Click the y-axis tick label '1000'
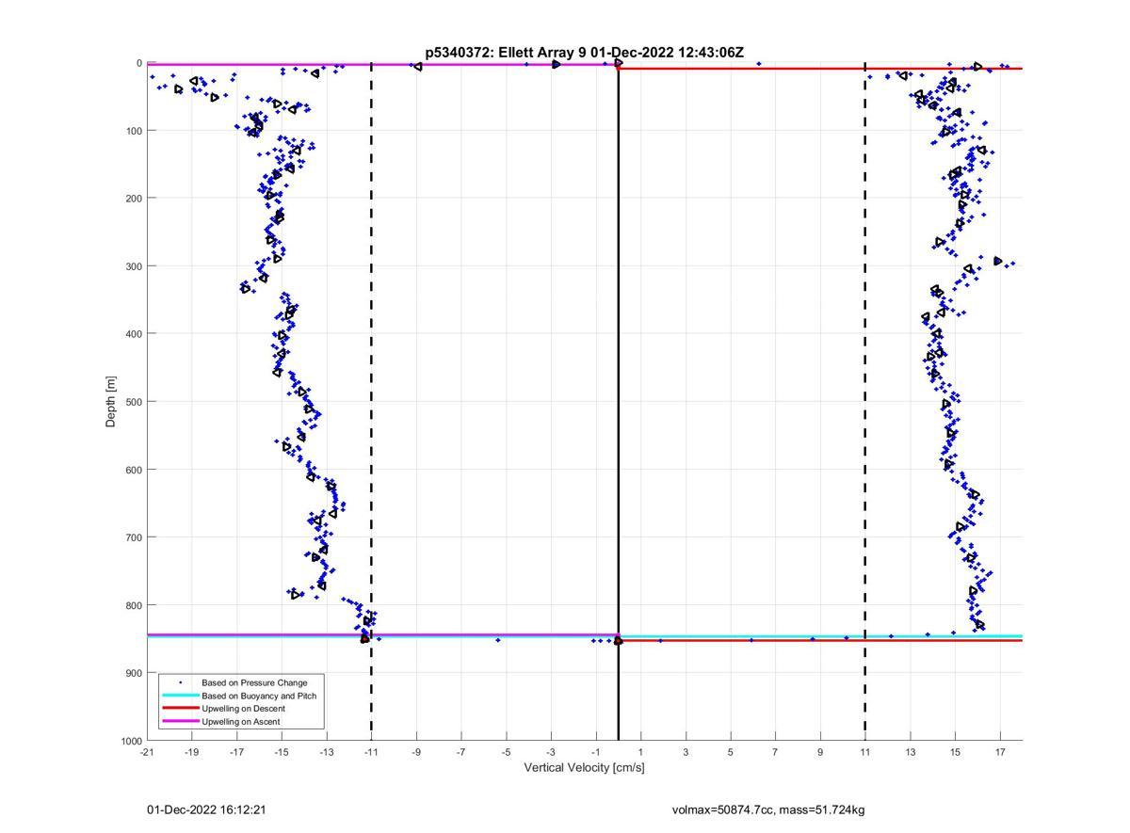This screenshot has width=1130, height=833. tap(131, 741)
